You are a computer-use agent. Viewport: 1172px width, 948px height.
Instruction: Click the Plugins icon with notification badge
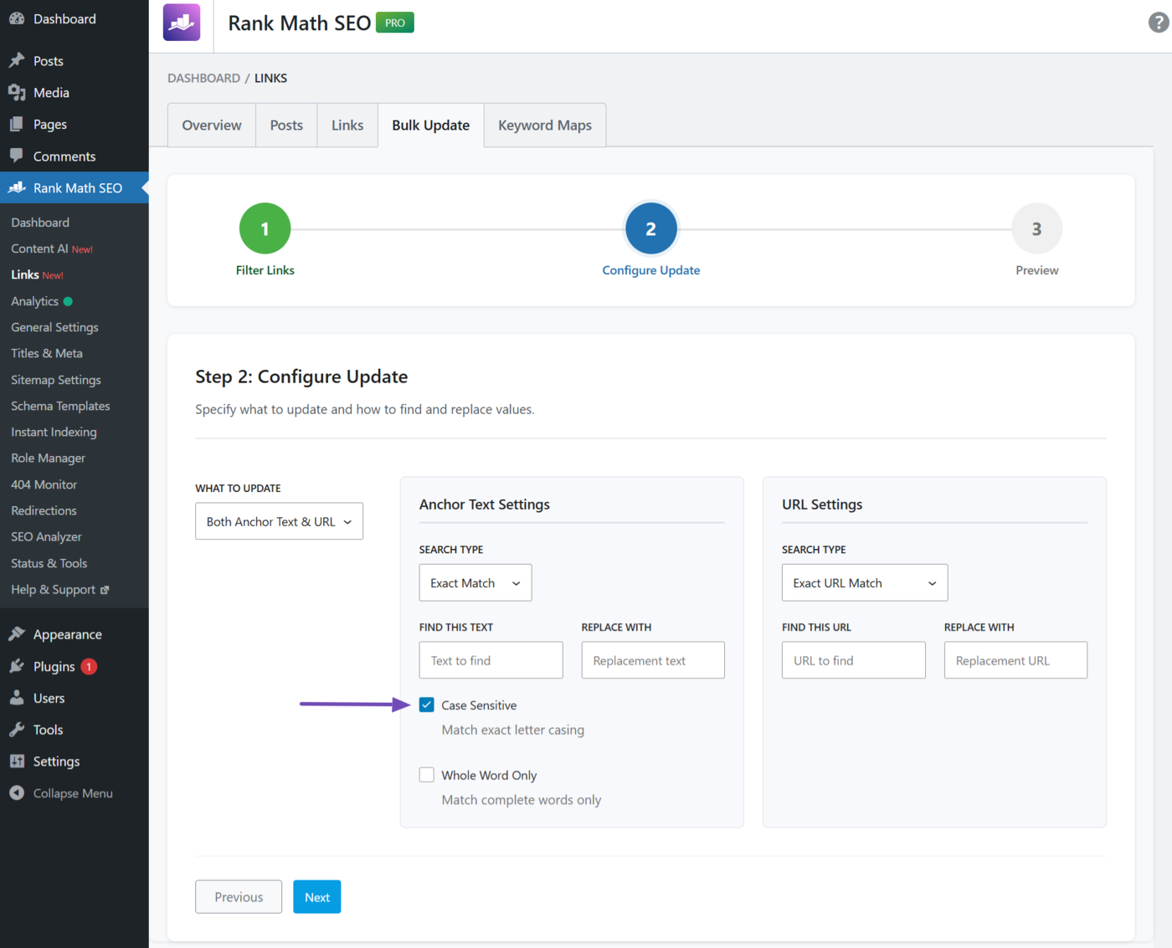click(17, 666)
